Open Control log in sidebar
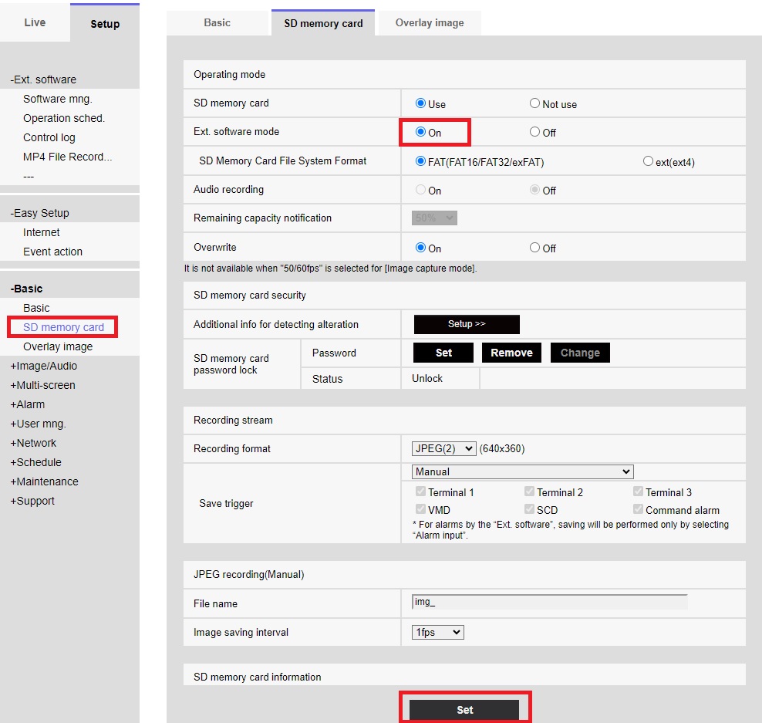The height and width of the screenshot is (723, 762). [x=49, y=137]
